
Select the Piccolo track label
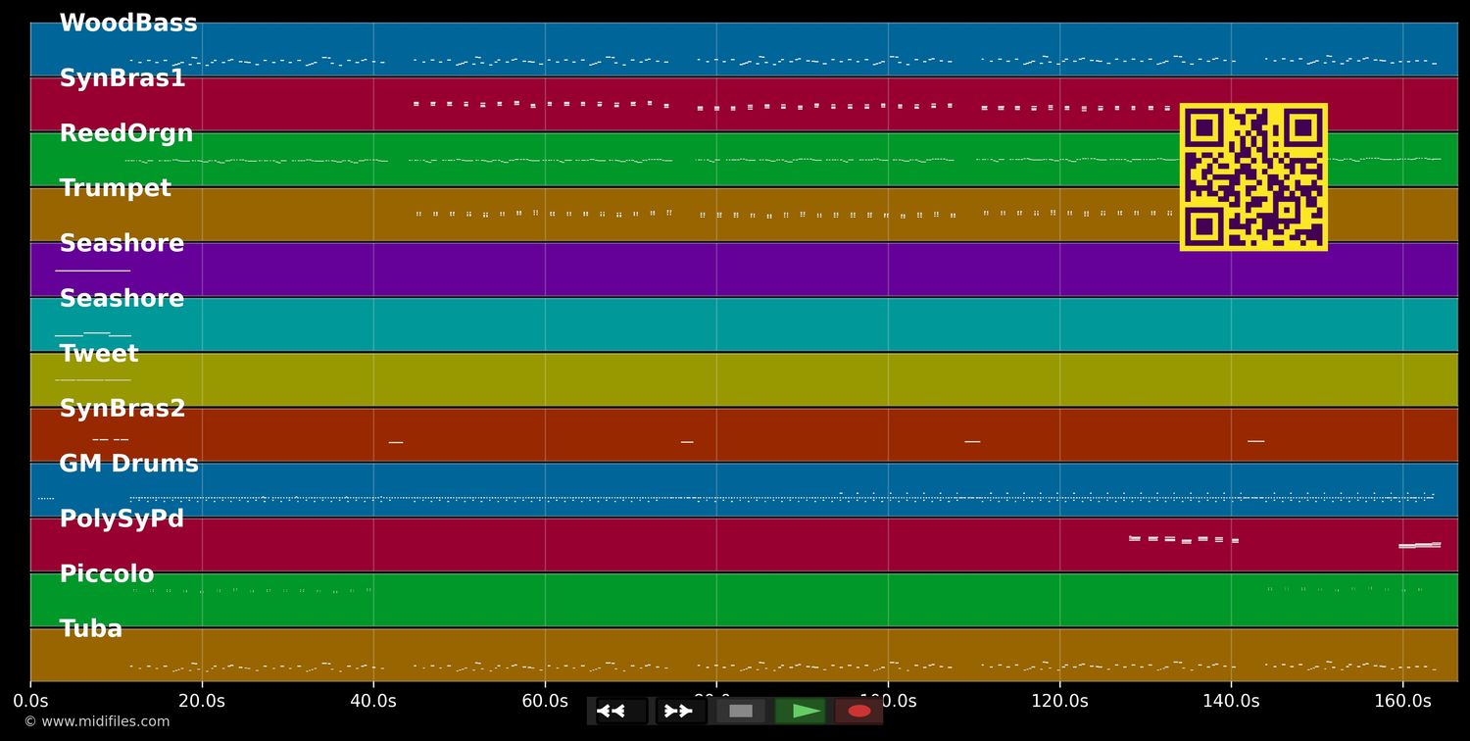pyautogui.click(x=107, y=573)
